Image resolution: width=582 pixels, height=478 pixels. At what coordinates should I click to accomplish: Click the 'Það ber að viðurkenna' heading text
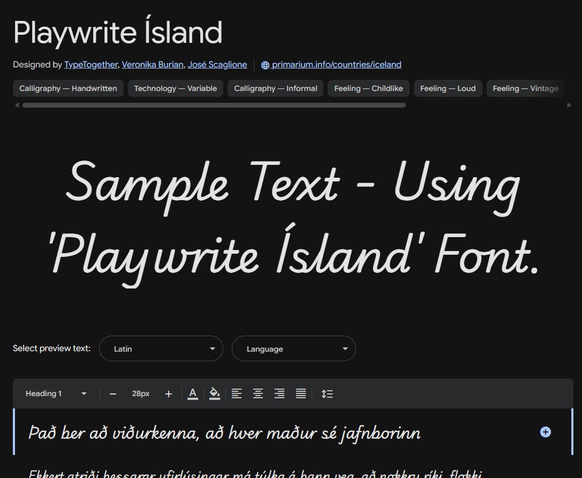coord(224,433)
